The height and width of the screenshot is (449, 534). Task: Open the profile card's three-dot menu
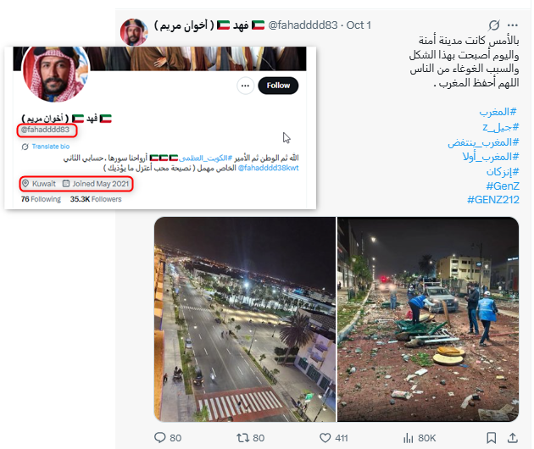pyautogui.click(x=245, y=86)
